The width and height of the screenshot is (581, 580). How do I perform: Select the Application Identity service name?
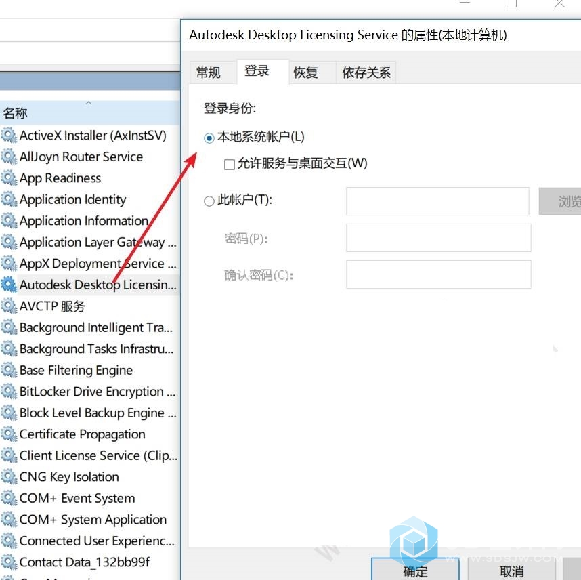click(x=73, y=199)
